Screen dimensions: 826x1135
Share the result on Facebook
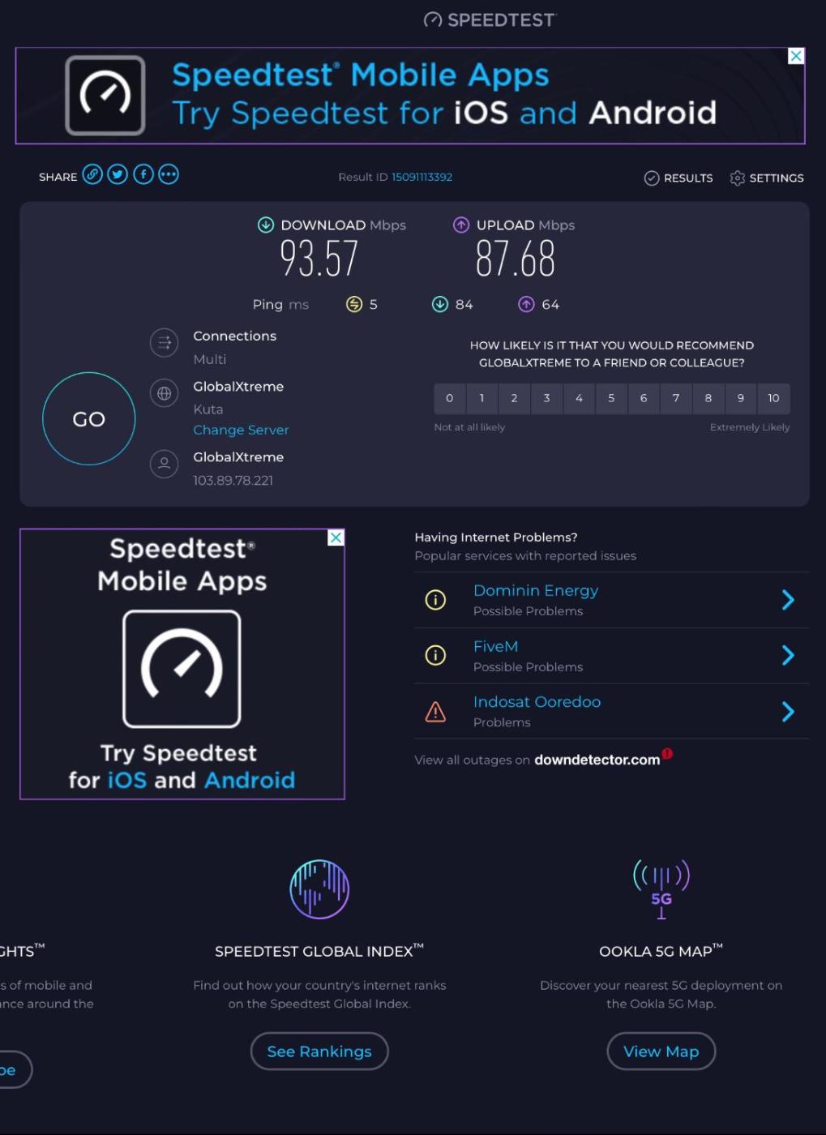[x=143, y=175]
